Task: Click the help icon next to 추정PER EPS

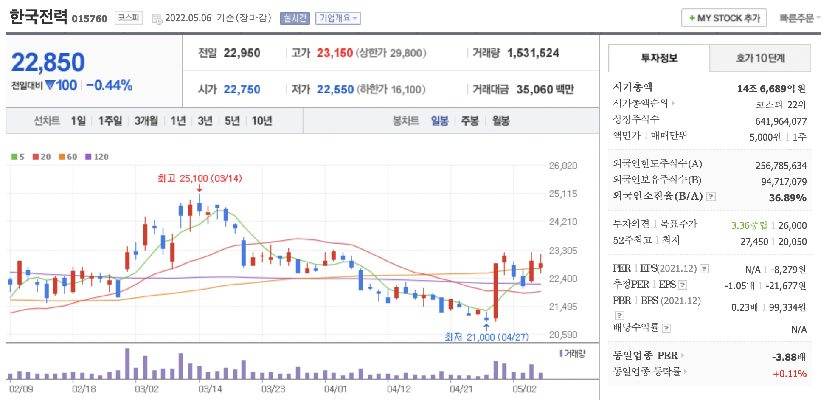Action: click(x=683, y=285)
